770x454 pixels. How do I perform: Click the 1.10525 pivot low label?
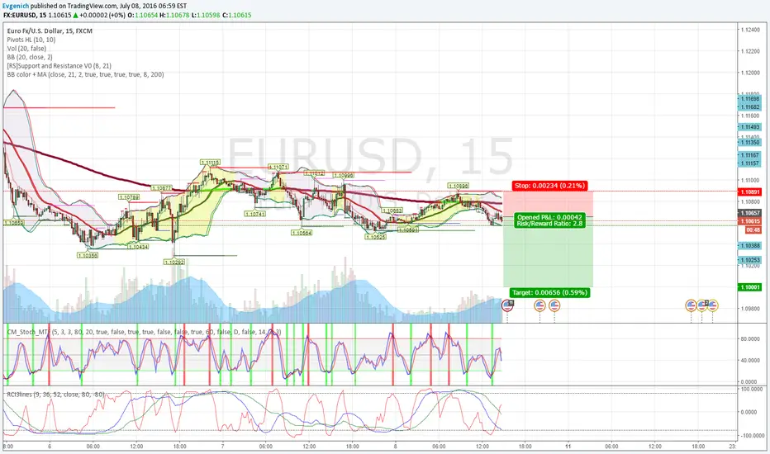pos(375,237)
